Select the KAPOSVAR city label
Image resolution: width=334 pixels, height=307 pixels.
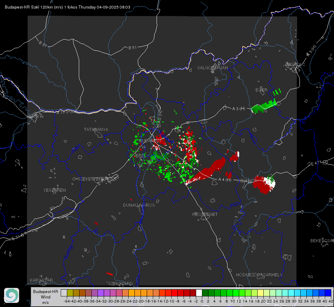tap(41, 280)
